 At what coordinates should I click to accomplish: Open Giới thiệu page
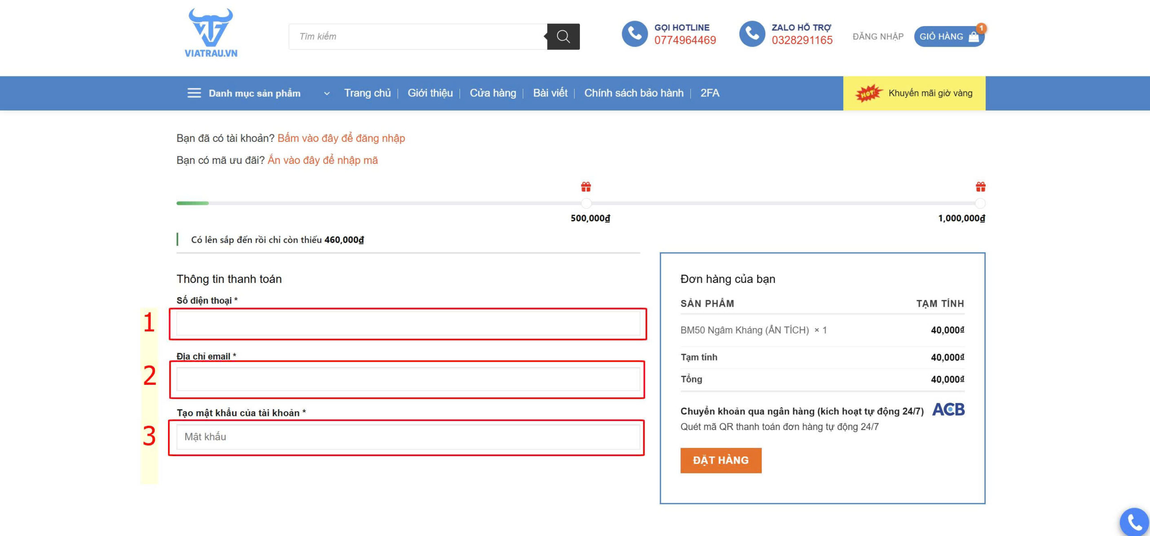(x=430, y=93)
